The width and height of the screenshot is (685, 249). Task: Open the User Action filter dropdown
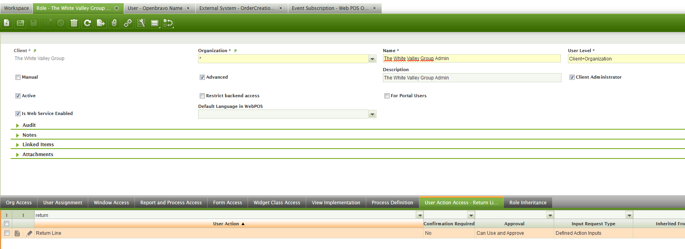pyautogui.click(x=420, y=215)
